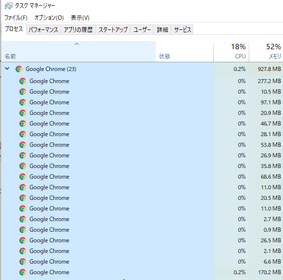The image size is (283, 280).
Task: Switch to the パフォーマンス tab
Action: (x=44, y=30)
